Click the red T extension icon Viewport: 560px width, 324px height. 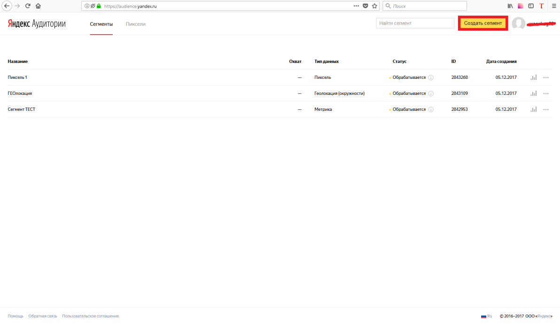[x=541, y=6]
